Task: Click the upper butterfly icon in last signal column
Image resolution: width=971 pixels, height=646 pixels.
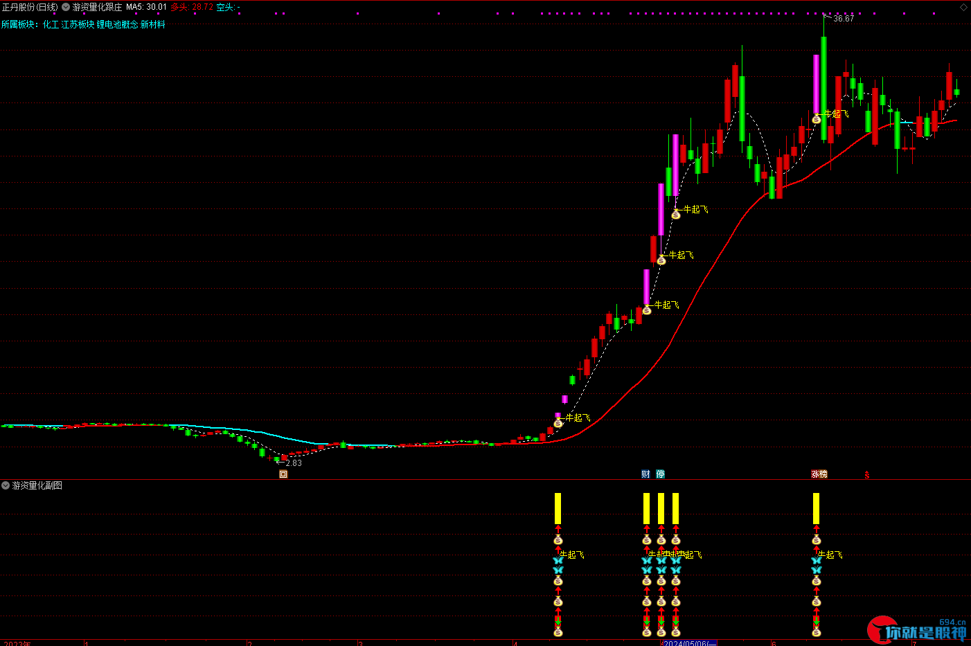Action: [817, 560]
